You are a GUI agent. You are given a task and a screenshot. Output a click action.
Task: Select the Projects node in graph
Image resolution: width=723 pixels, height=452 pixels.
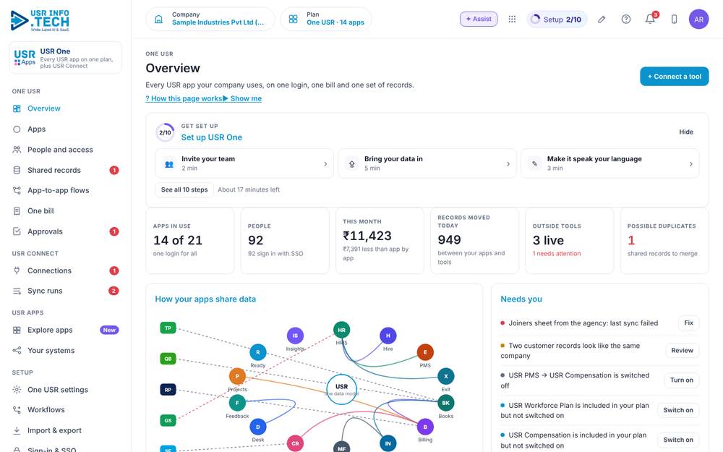(237, 376)
